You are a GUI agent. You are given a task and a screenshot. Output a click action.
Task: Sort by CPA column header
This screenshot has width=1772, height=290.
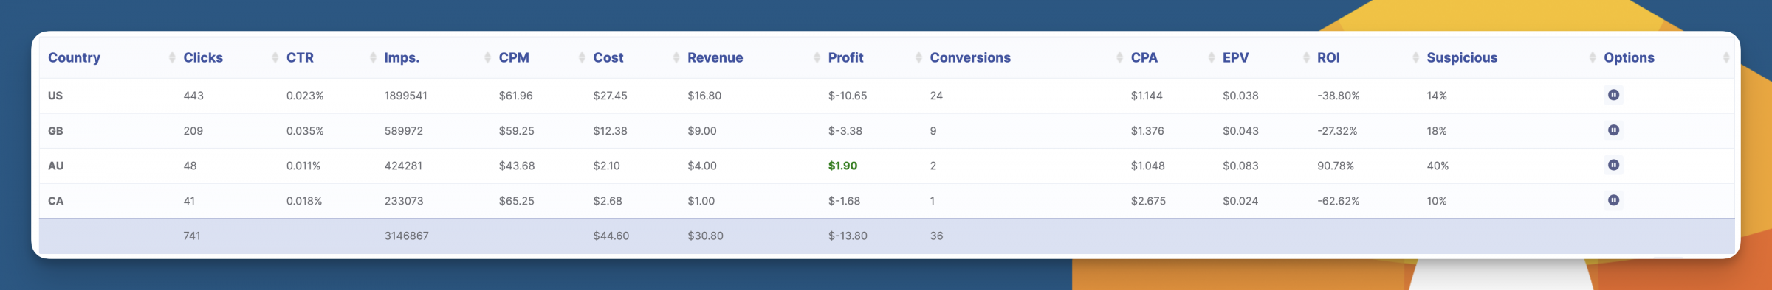pos(1144,57)
